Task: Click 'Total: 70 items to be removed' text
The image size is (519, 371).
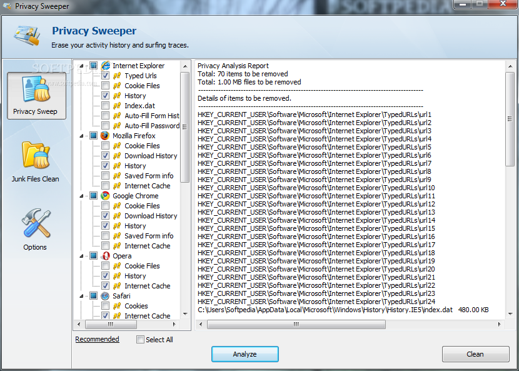Action: (x=243, y=74)
